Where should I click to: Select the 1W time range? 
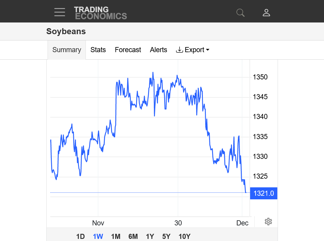(x=98, y=237)
